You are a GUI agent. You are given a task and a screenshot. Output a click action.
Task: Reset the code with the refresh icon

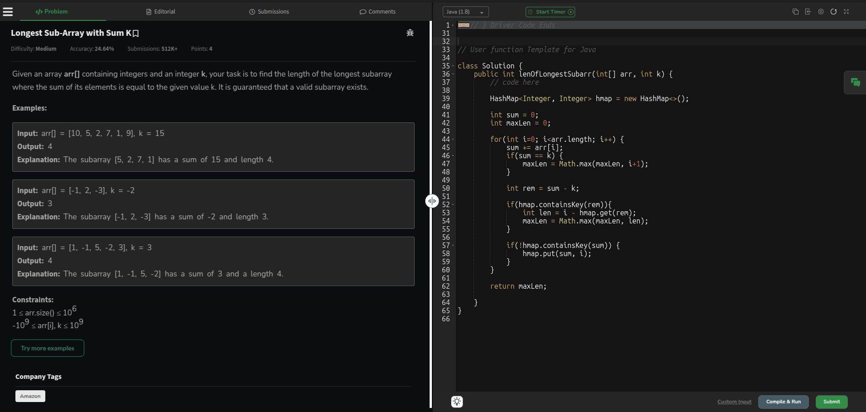coord(833,12)
